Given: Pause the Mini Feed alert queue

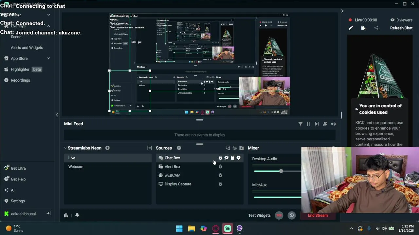Looking at the screenshot, I should click(x=308, y=124).
